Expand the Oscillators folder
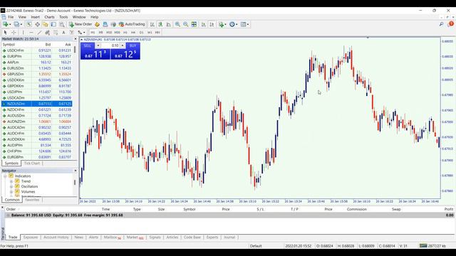Screen dimensions: 456x256 coord(11,186)
